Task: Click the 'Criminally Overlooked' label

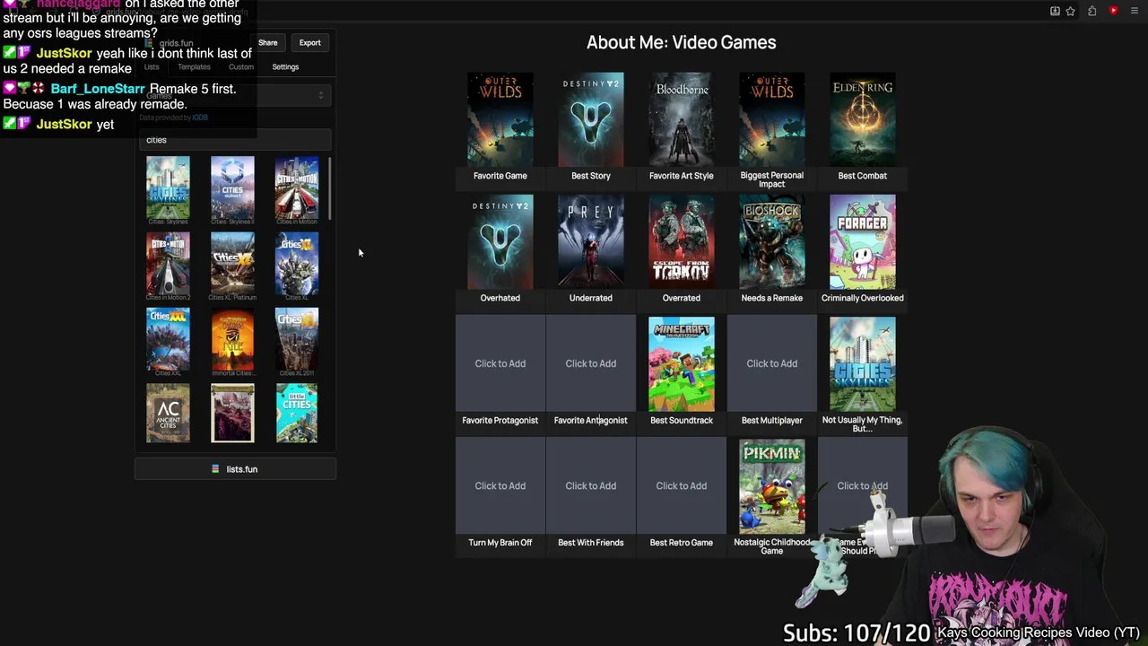Action: point(863,298)
